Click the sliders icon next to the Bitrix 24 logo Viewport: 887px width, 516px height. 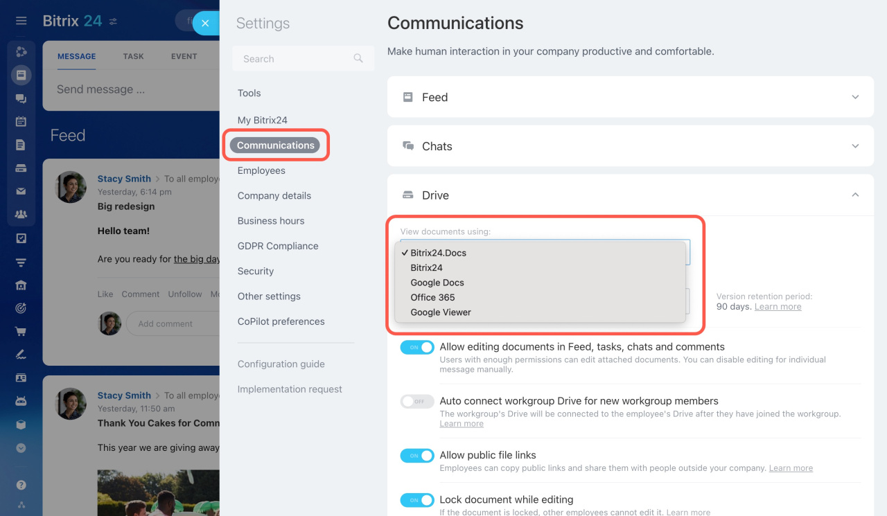pos(113,21)
